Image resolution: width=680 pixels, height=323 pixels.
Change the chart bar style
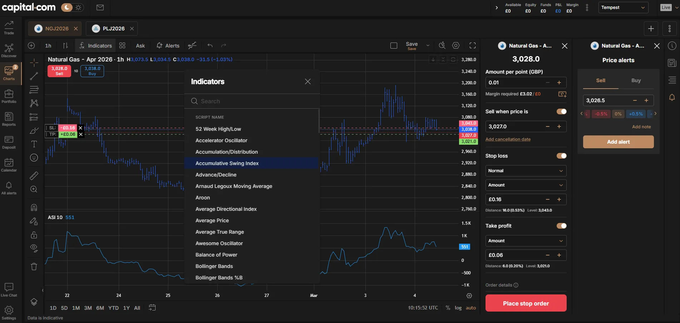pos(65,45)
